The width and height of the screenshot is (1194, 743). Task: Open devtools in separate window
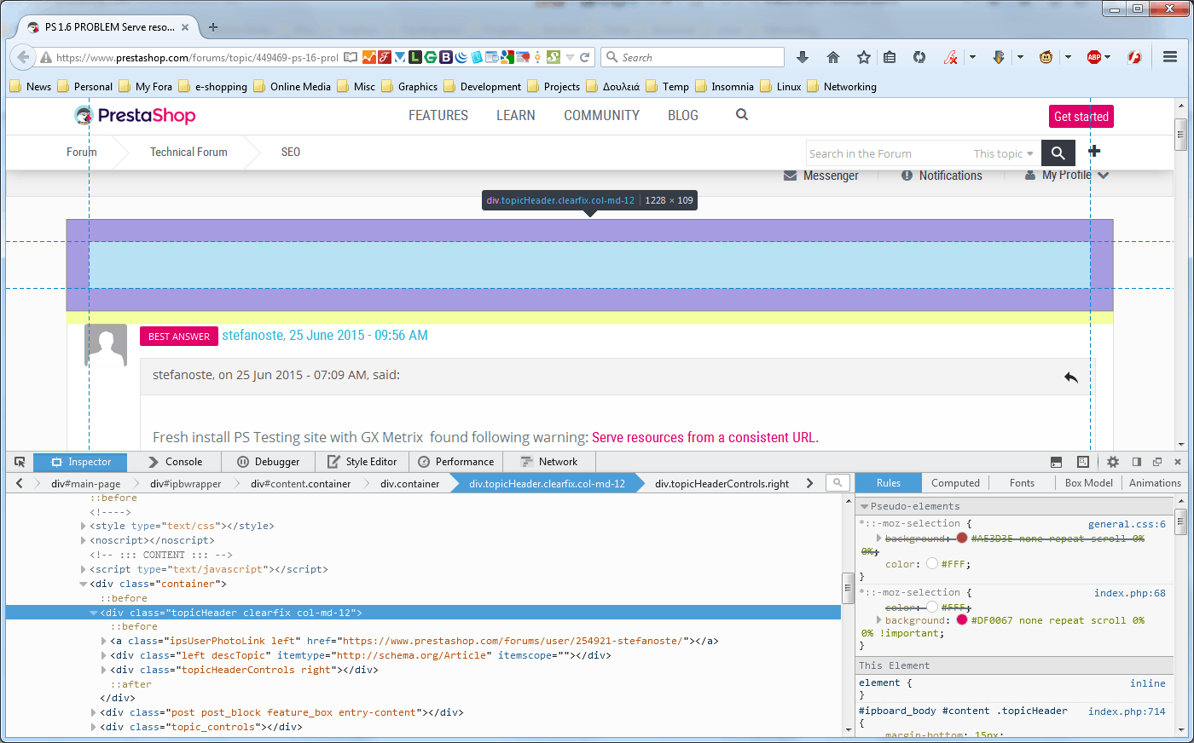click(x=1157, y=462)
